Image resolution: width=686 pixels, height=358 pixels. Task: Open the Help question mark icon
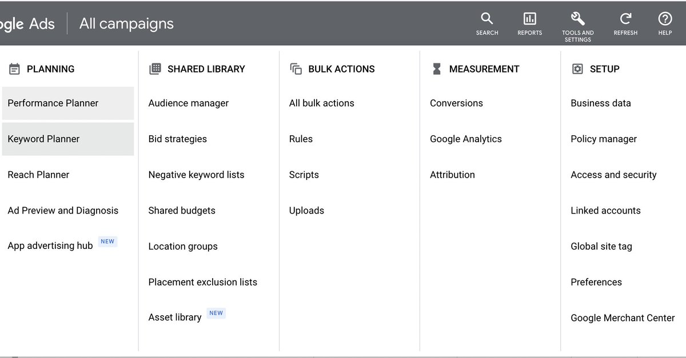(665, 18)
